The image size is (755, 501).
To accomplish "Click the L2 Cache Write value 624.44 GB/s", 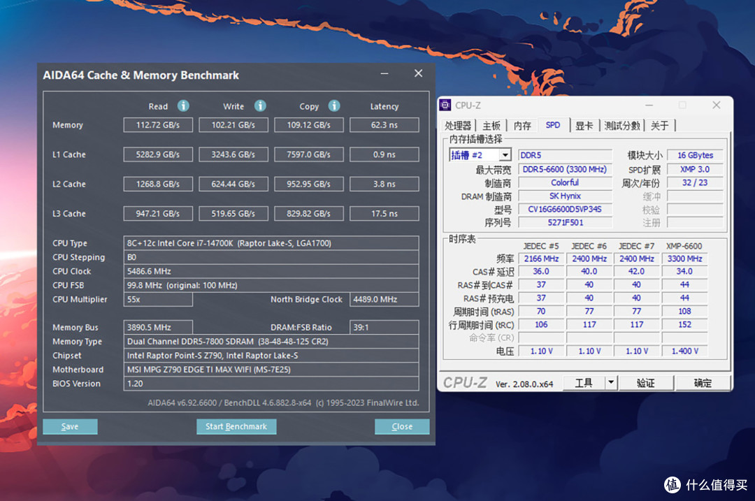I will click(233, 184).
